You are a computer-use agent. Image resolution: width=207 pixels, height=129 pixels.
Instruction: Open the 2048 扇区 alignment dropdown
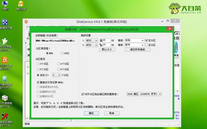[x=144, y=94]
